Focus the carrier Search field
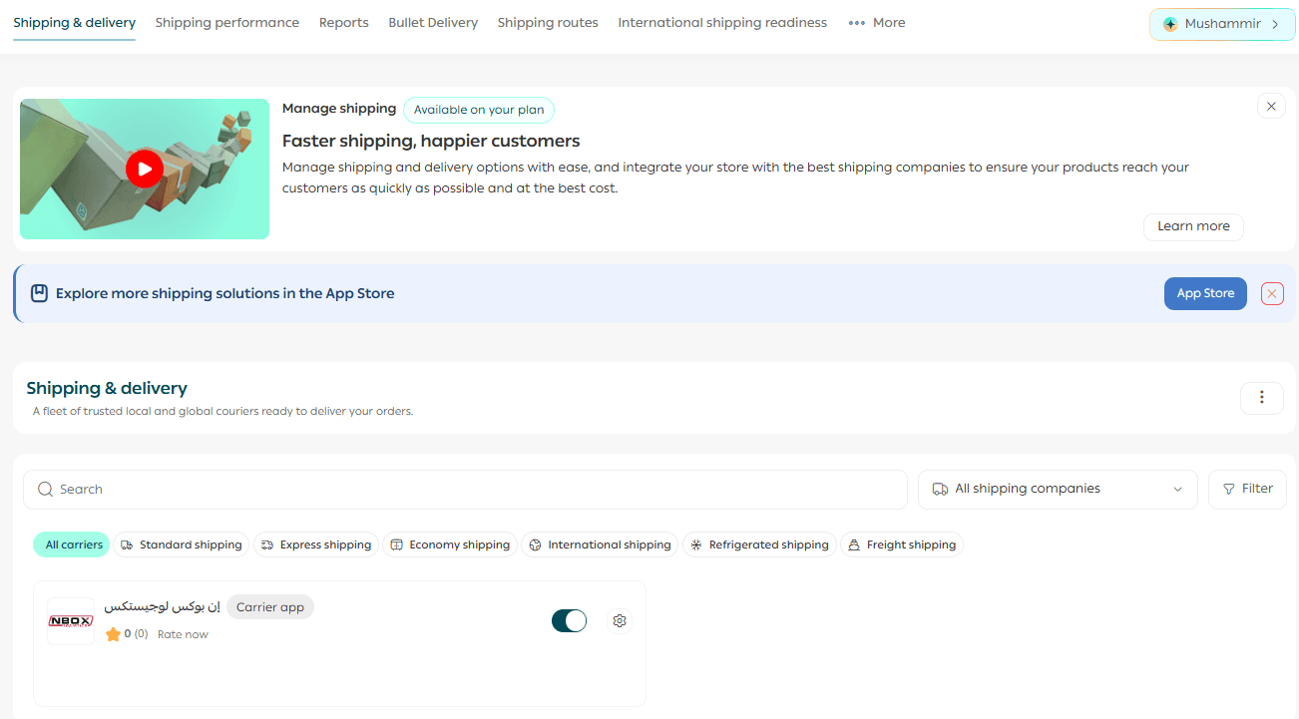Viewport: 1299px width, 719px height. (465, 490)
